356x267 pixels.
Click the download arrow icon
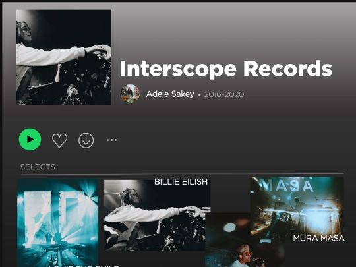(x=86, y=140)
